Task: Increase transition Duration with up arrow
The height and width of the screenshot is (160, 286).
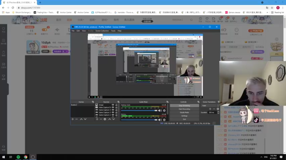Action: 218,112
